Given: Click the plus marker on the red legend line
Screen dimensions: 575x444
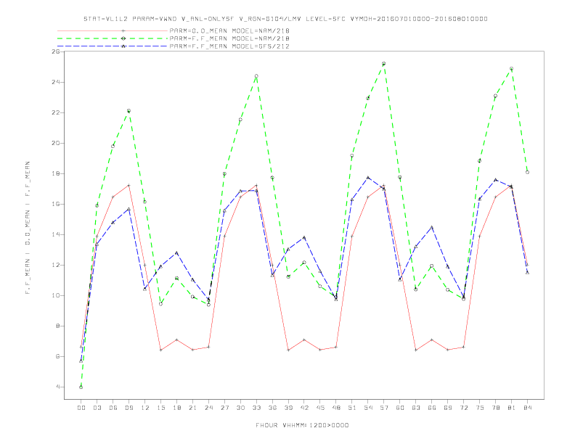Looking at the screenshot, I should click(123, 30).
